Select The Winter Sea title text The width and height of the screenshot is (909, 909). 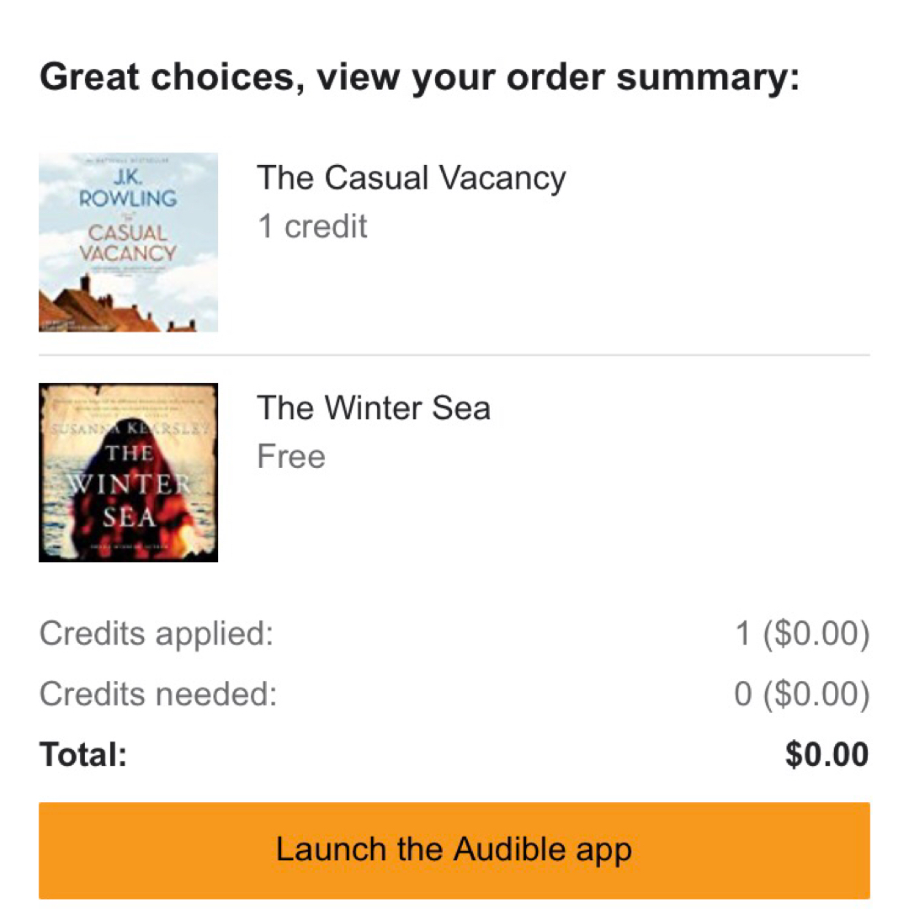[x=374, y=408]
